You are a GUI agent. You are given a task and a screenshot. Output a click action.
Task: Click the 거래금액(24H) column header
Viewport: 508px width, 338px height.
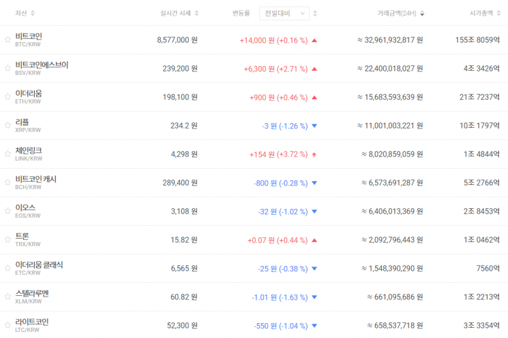(x=397, y=13)
